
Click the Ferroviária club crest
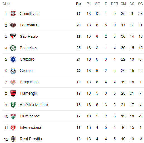pos(13,25)
